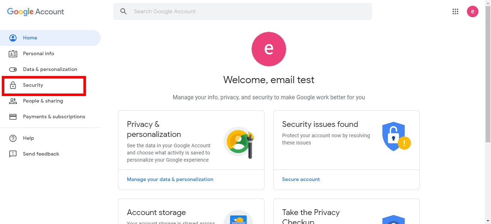Click the Search Google Account field
Image resolution: width=491 pixels, height=224 pixels.
point(248,11)
